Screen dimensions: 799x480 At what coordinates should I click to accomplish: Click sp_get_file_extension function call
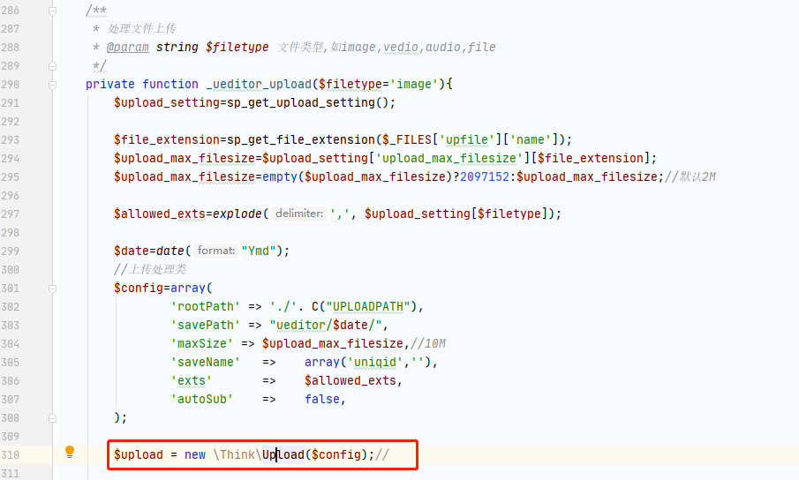tap(301, 140)
